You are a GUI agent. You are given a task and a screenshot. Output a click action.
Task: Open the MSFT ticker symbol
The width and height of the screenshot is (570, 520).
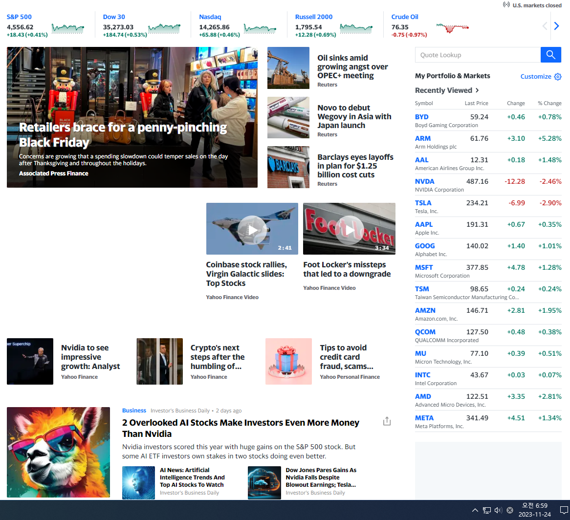[x=424, y=267]
